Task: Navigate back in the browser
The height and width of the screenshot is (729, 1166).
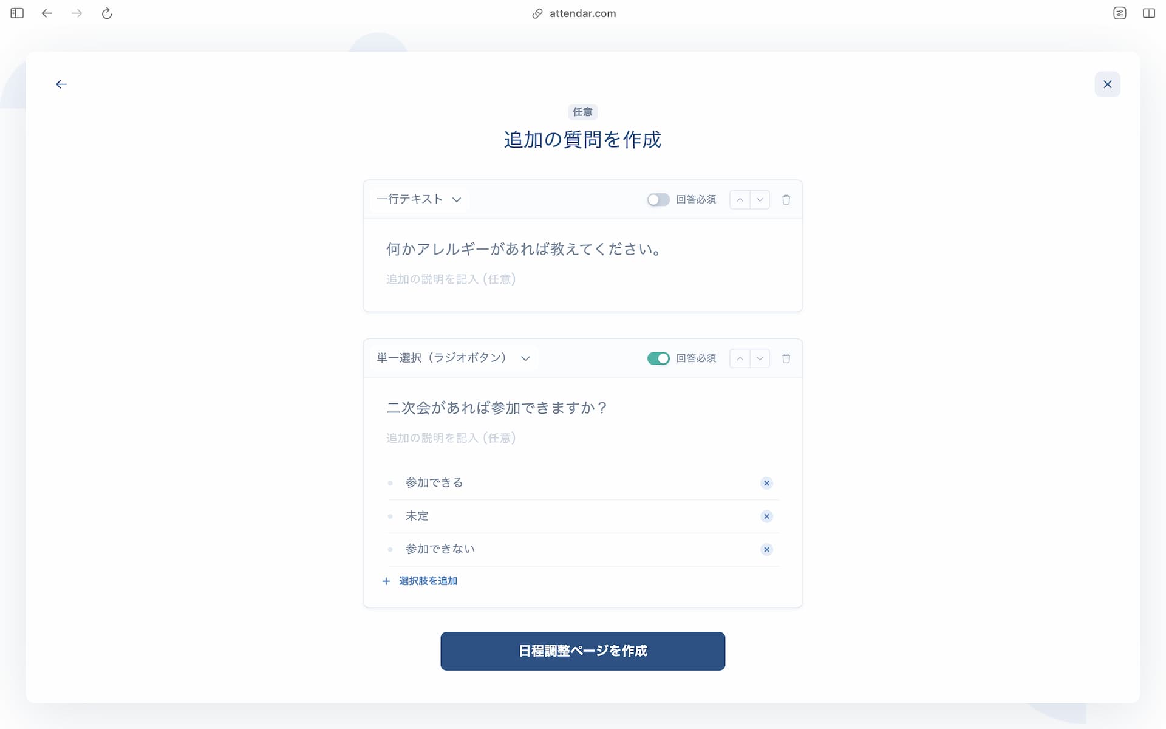Action: click(x=47, y=13)
